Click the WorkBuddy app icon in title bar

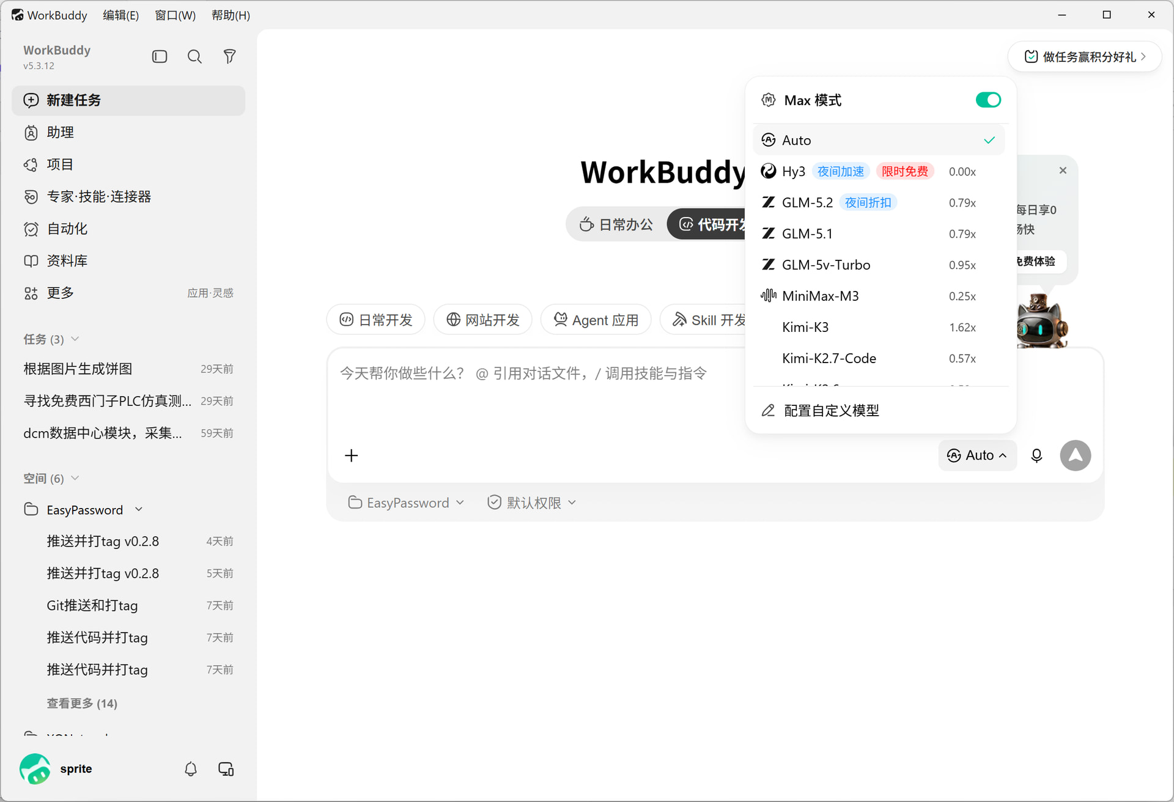coord(17,15)
